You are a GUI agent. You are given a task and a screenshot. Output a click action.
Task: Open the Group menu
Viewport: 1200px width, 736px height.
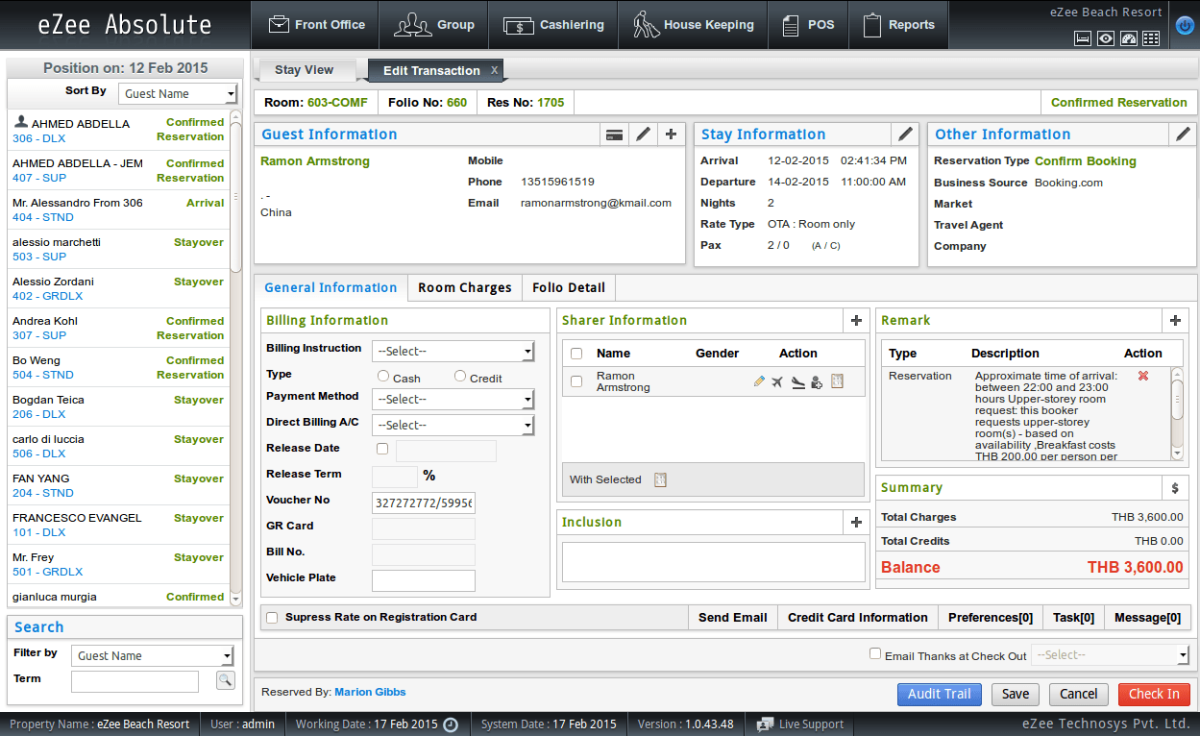pos(434,25)
